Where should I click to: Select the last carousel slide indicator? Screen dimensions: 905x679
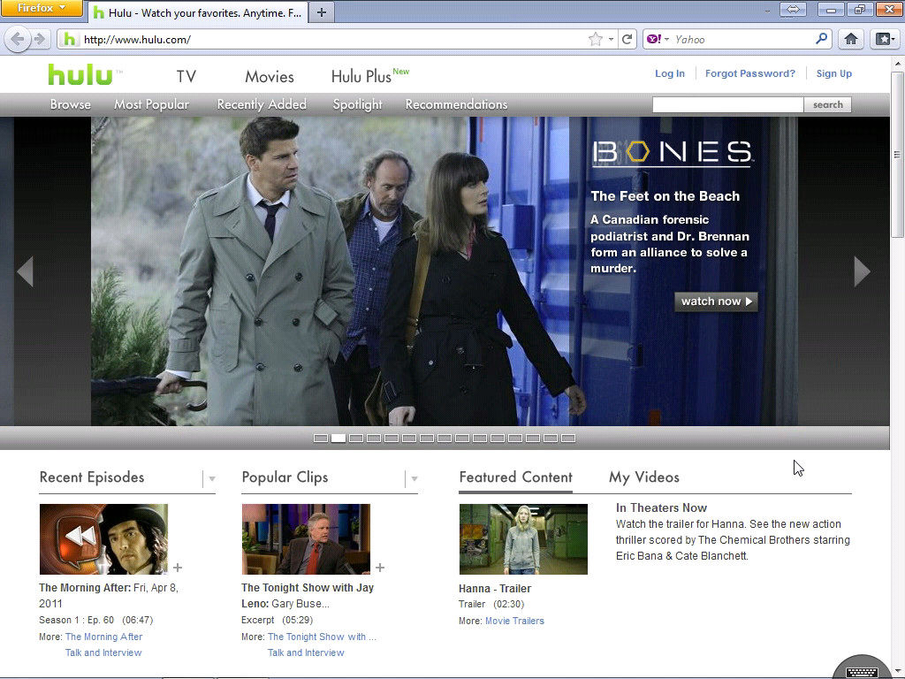coord(568,439)
